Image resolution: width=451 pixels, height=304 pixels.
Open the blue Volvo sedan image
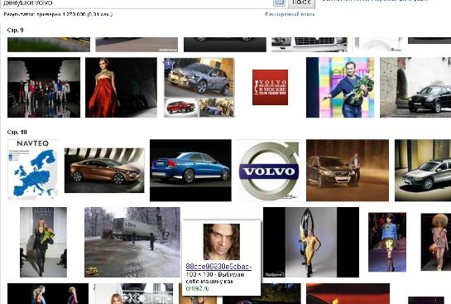point(190,171)
